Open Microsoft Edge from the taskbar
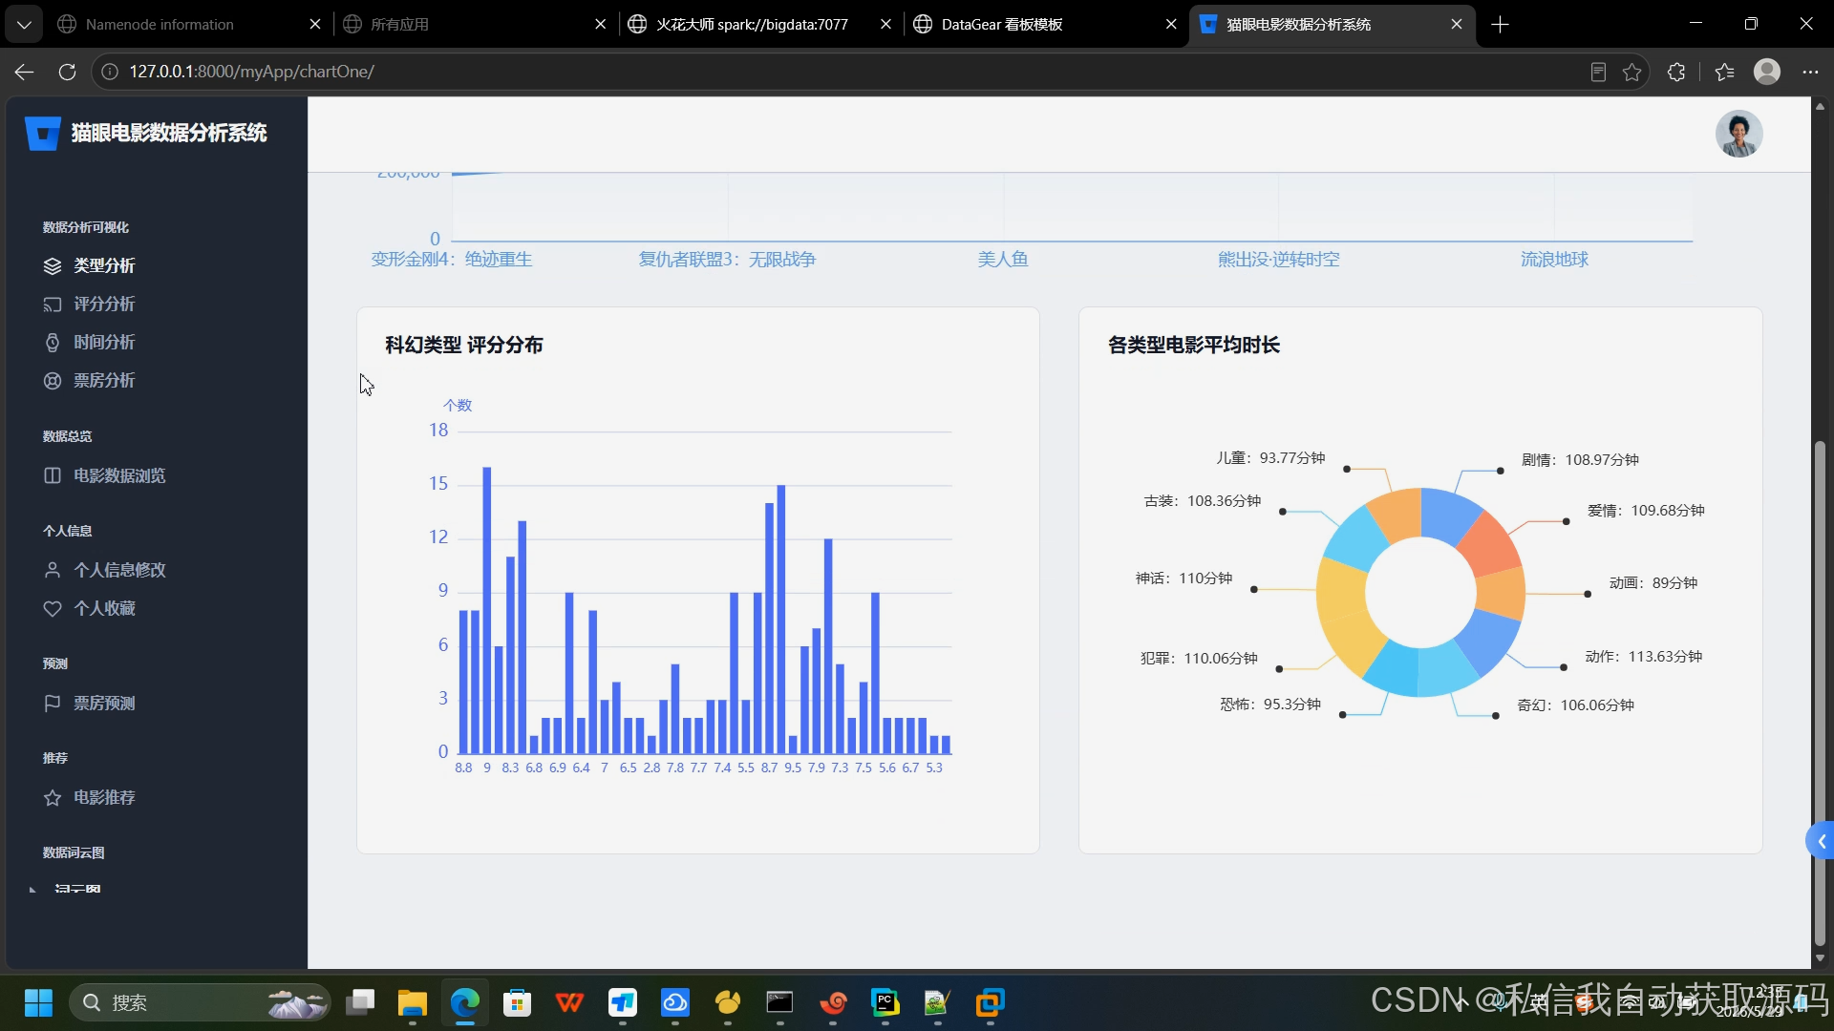 click(465, 1003)
